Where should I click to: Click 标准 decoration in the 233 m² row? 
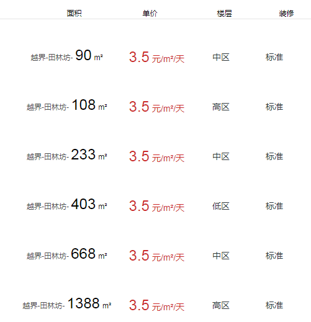[274, 156]
